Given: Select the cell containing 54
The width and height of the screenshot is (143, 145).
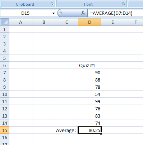Looking at the screenshot, I should point(89,94).
